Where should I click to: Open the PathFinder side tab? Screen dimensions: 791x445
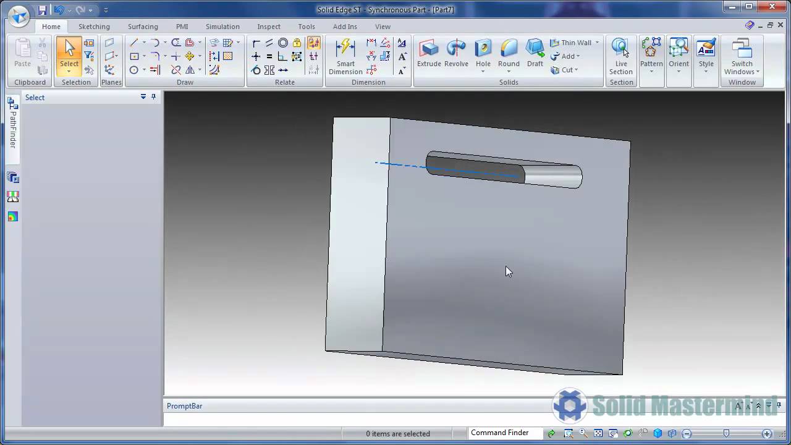pos(13,129)
